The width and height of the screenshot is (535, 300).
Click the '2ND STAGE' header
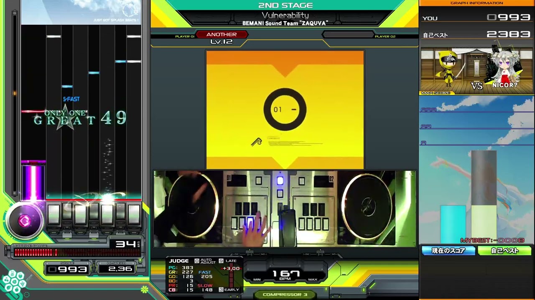[x=285, y=5]
